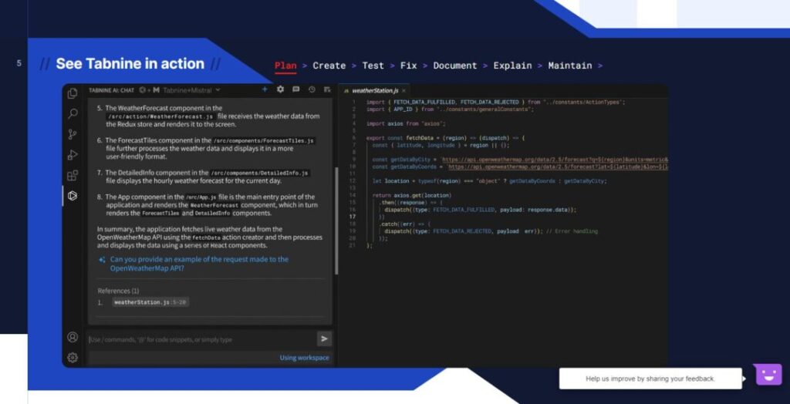Click the openweathermap URL in getDataByCity line
The width and height of the screenshot is (790, 404).
555,159
